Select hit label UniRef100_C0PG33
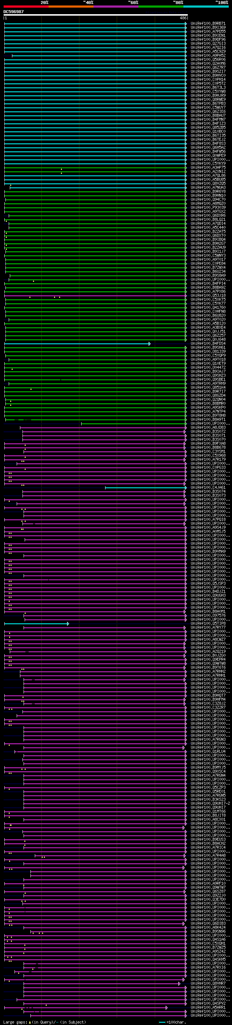The height and width of the screenshot is (1025, 232). [208, 468]
